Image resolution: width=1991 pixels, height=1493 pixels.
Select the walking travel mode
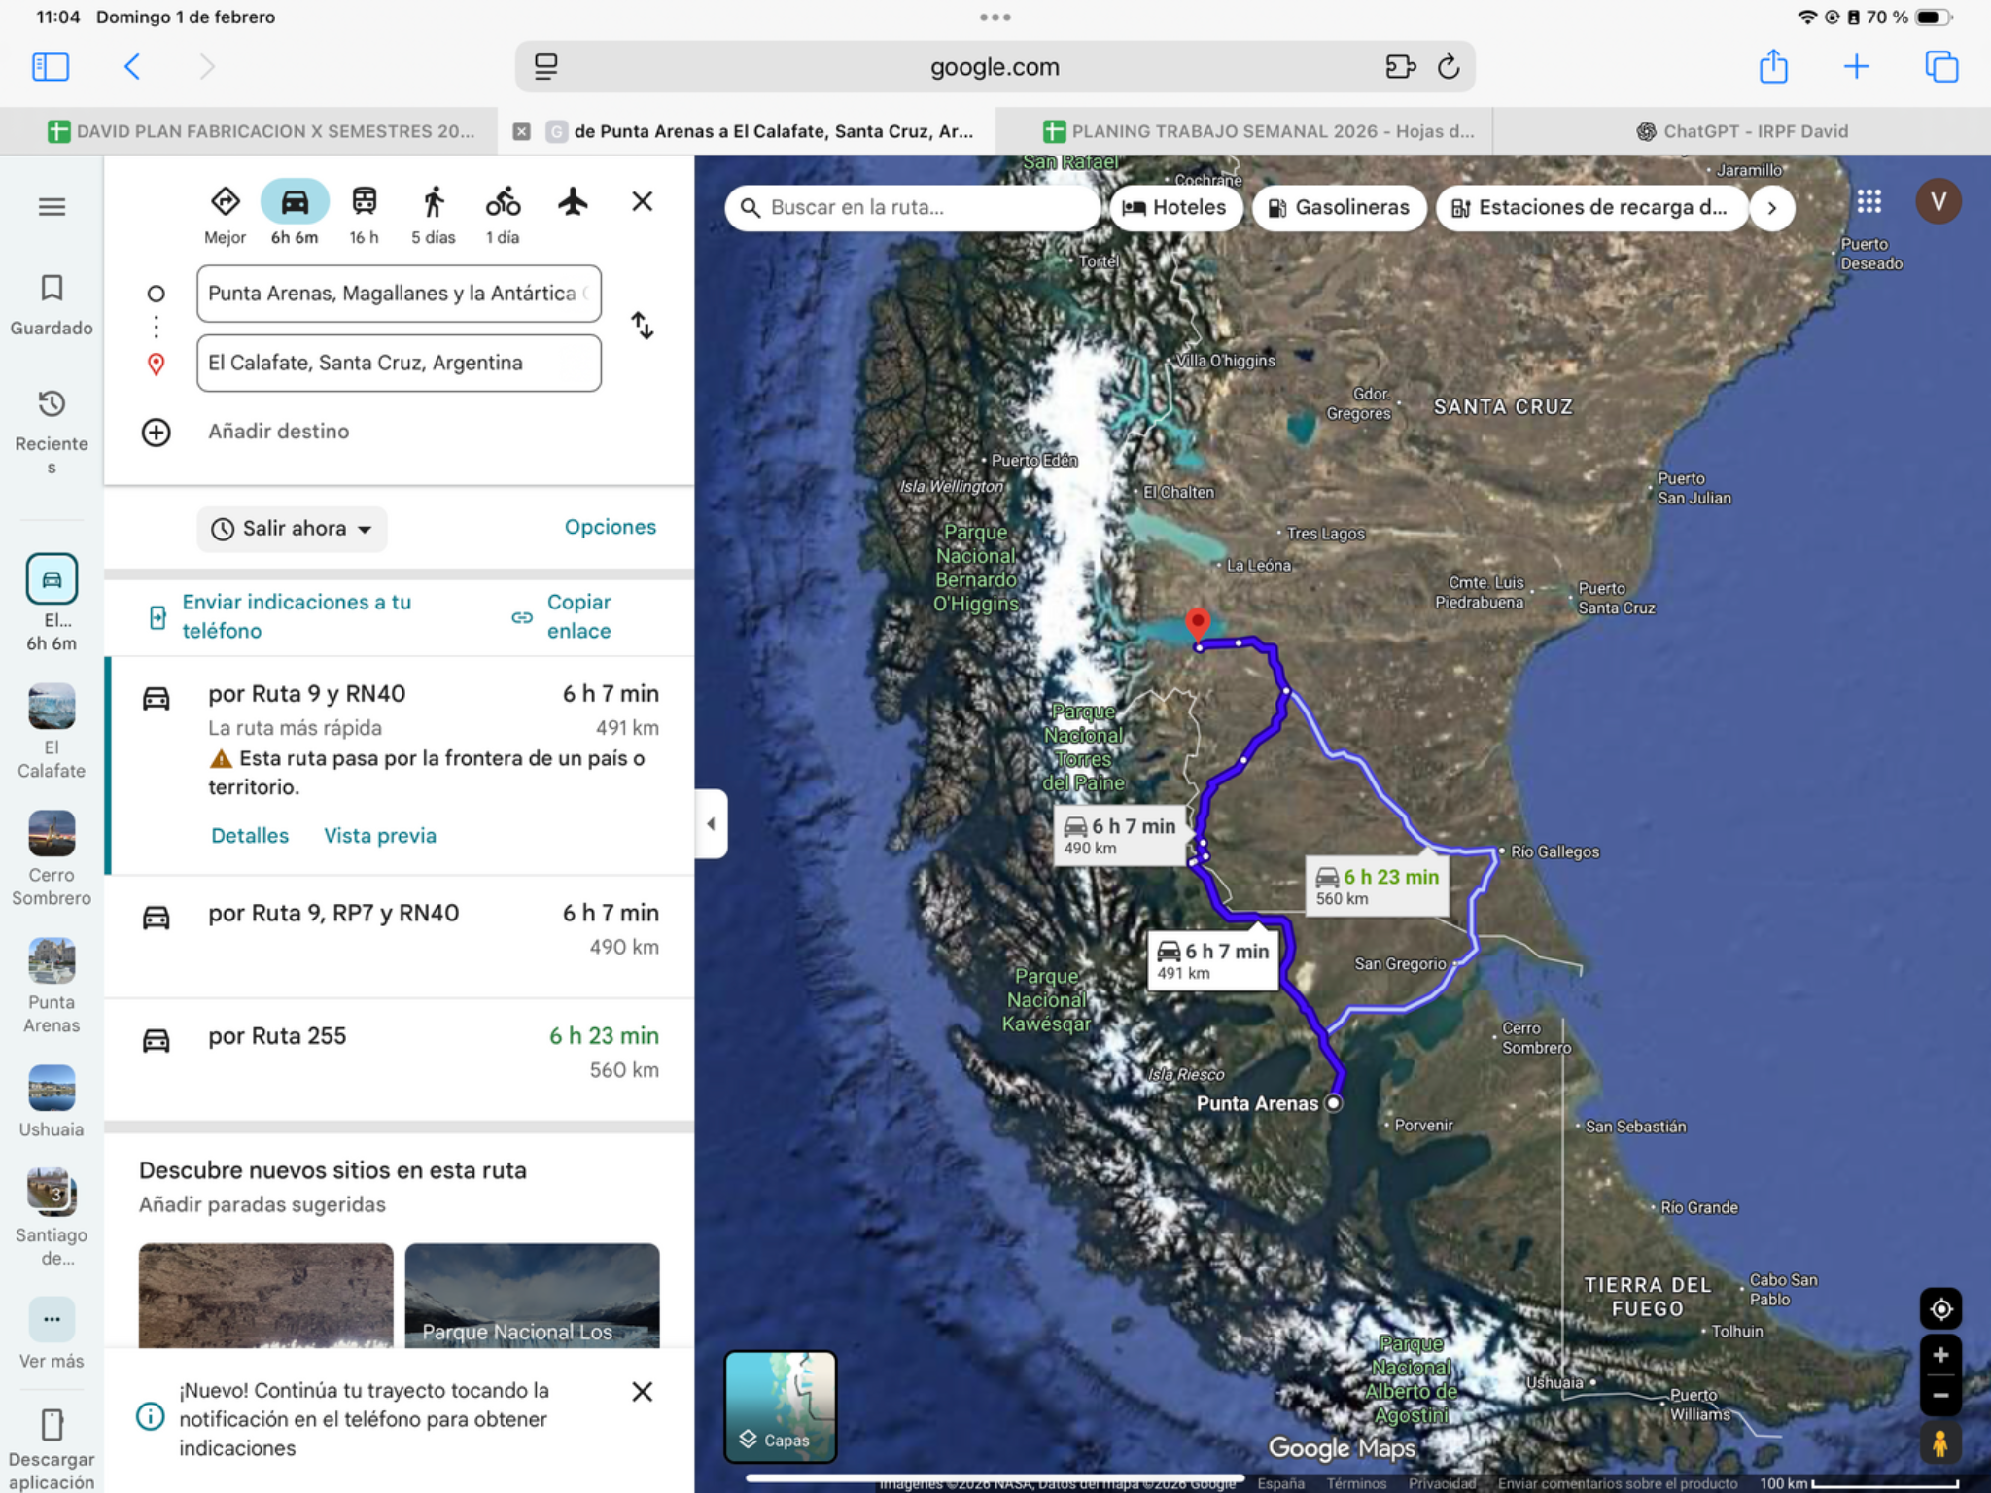click(434, 202)
